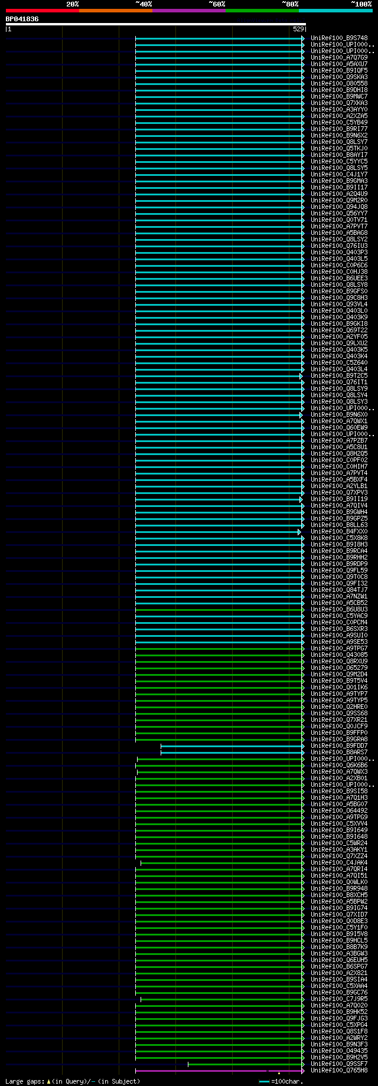Open hit UniRef100_B9IQF5
The width and height of the screenshot is (378, 1086).
pos(339,71)
